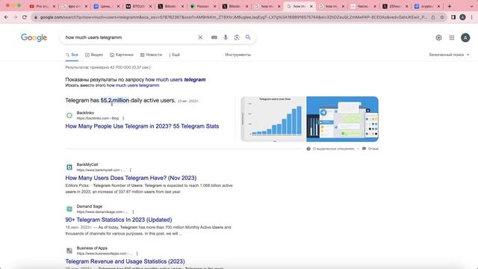The width and height of the screenshot is (478, 269).
Task: Switch to the 'Видео' results tab
Action: [94, 55]
